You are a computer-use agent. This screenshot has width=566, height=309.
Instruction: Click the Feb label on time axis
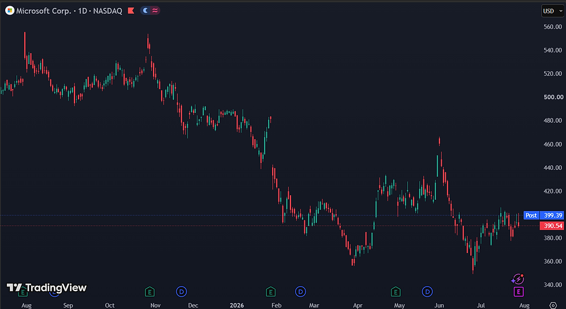(276, 306)
